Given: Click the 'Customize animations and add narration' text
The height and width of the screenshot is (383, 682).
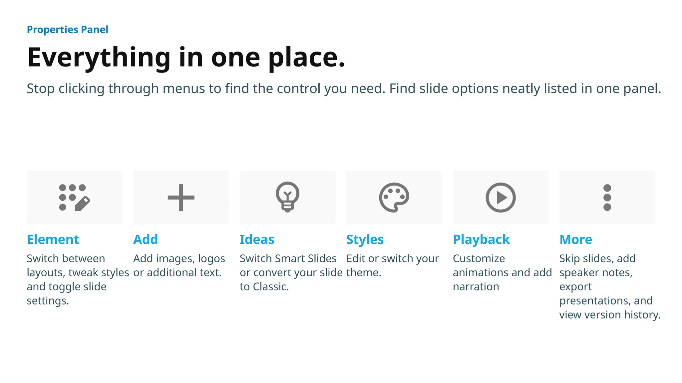Looking at the screenshot, I should click(x=503, y=273).
